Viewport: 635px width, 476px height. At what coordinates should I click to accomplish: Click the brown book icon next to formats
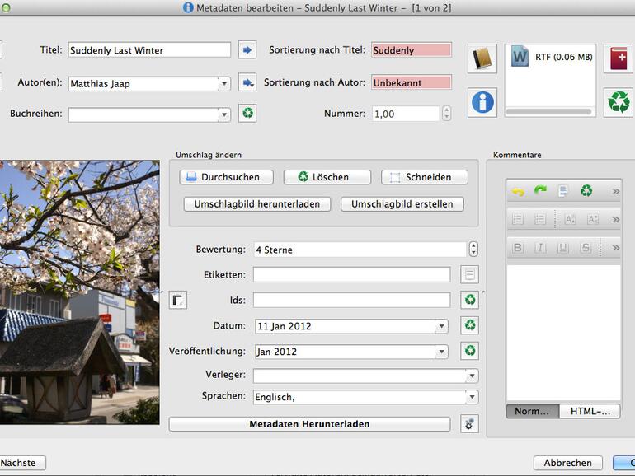pyautogui.click(x=482, y=59)
